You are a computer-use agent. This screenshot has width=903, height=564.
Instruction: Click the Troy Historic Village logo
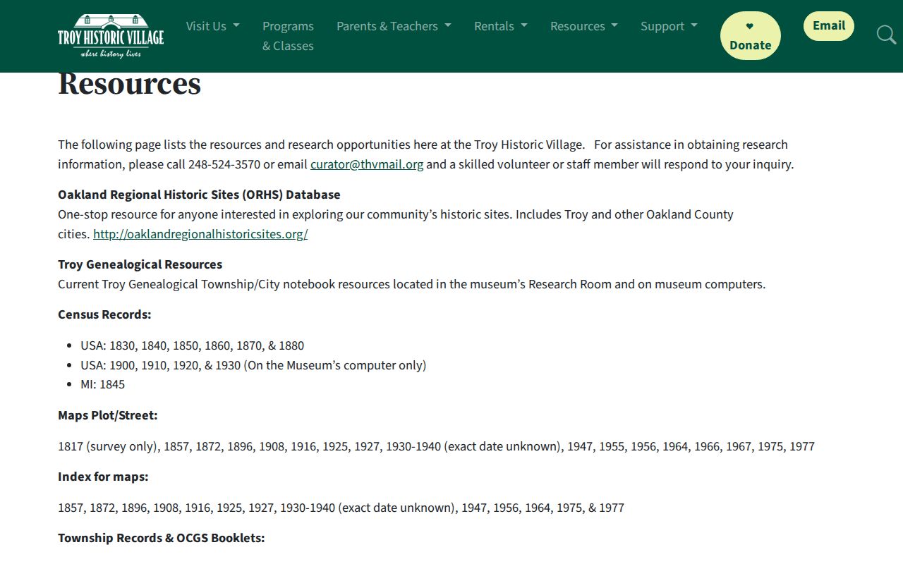(x=111, y=35)
